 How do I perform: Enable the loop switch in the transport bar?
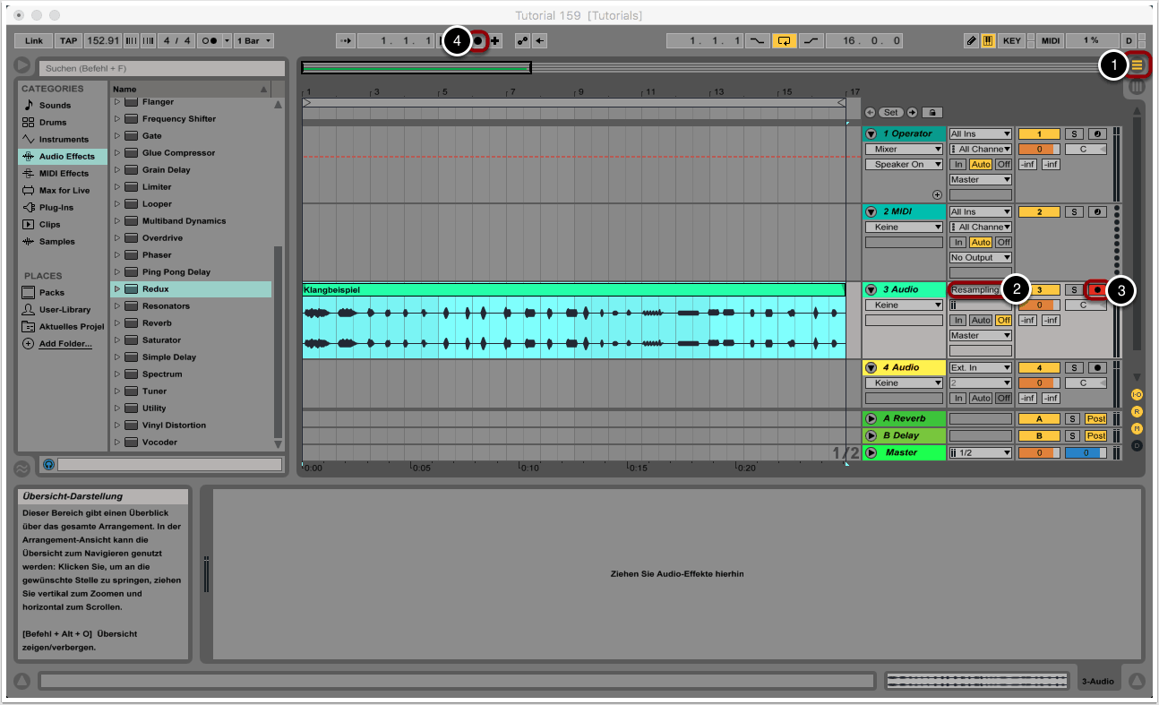click(x=785, y=41)
